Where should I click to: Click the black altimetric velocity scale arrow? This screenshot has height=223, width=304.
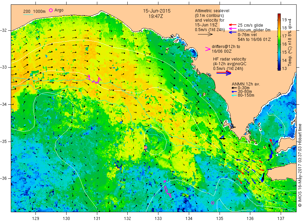point(205,34)
